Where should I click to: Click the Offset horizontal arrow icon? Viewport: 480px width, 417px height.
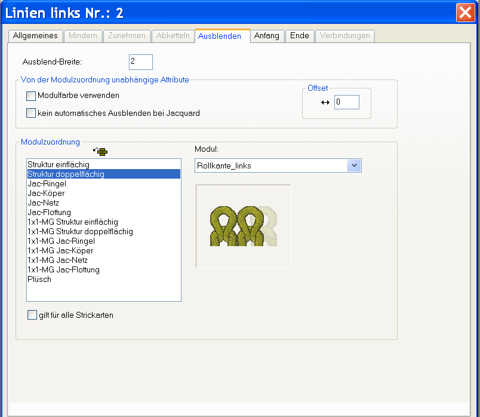pyautogui.click(x=325, y=103)
